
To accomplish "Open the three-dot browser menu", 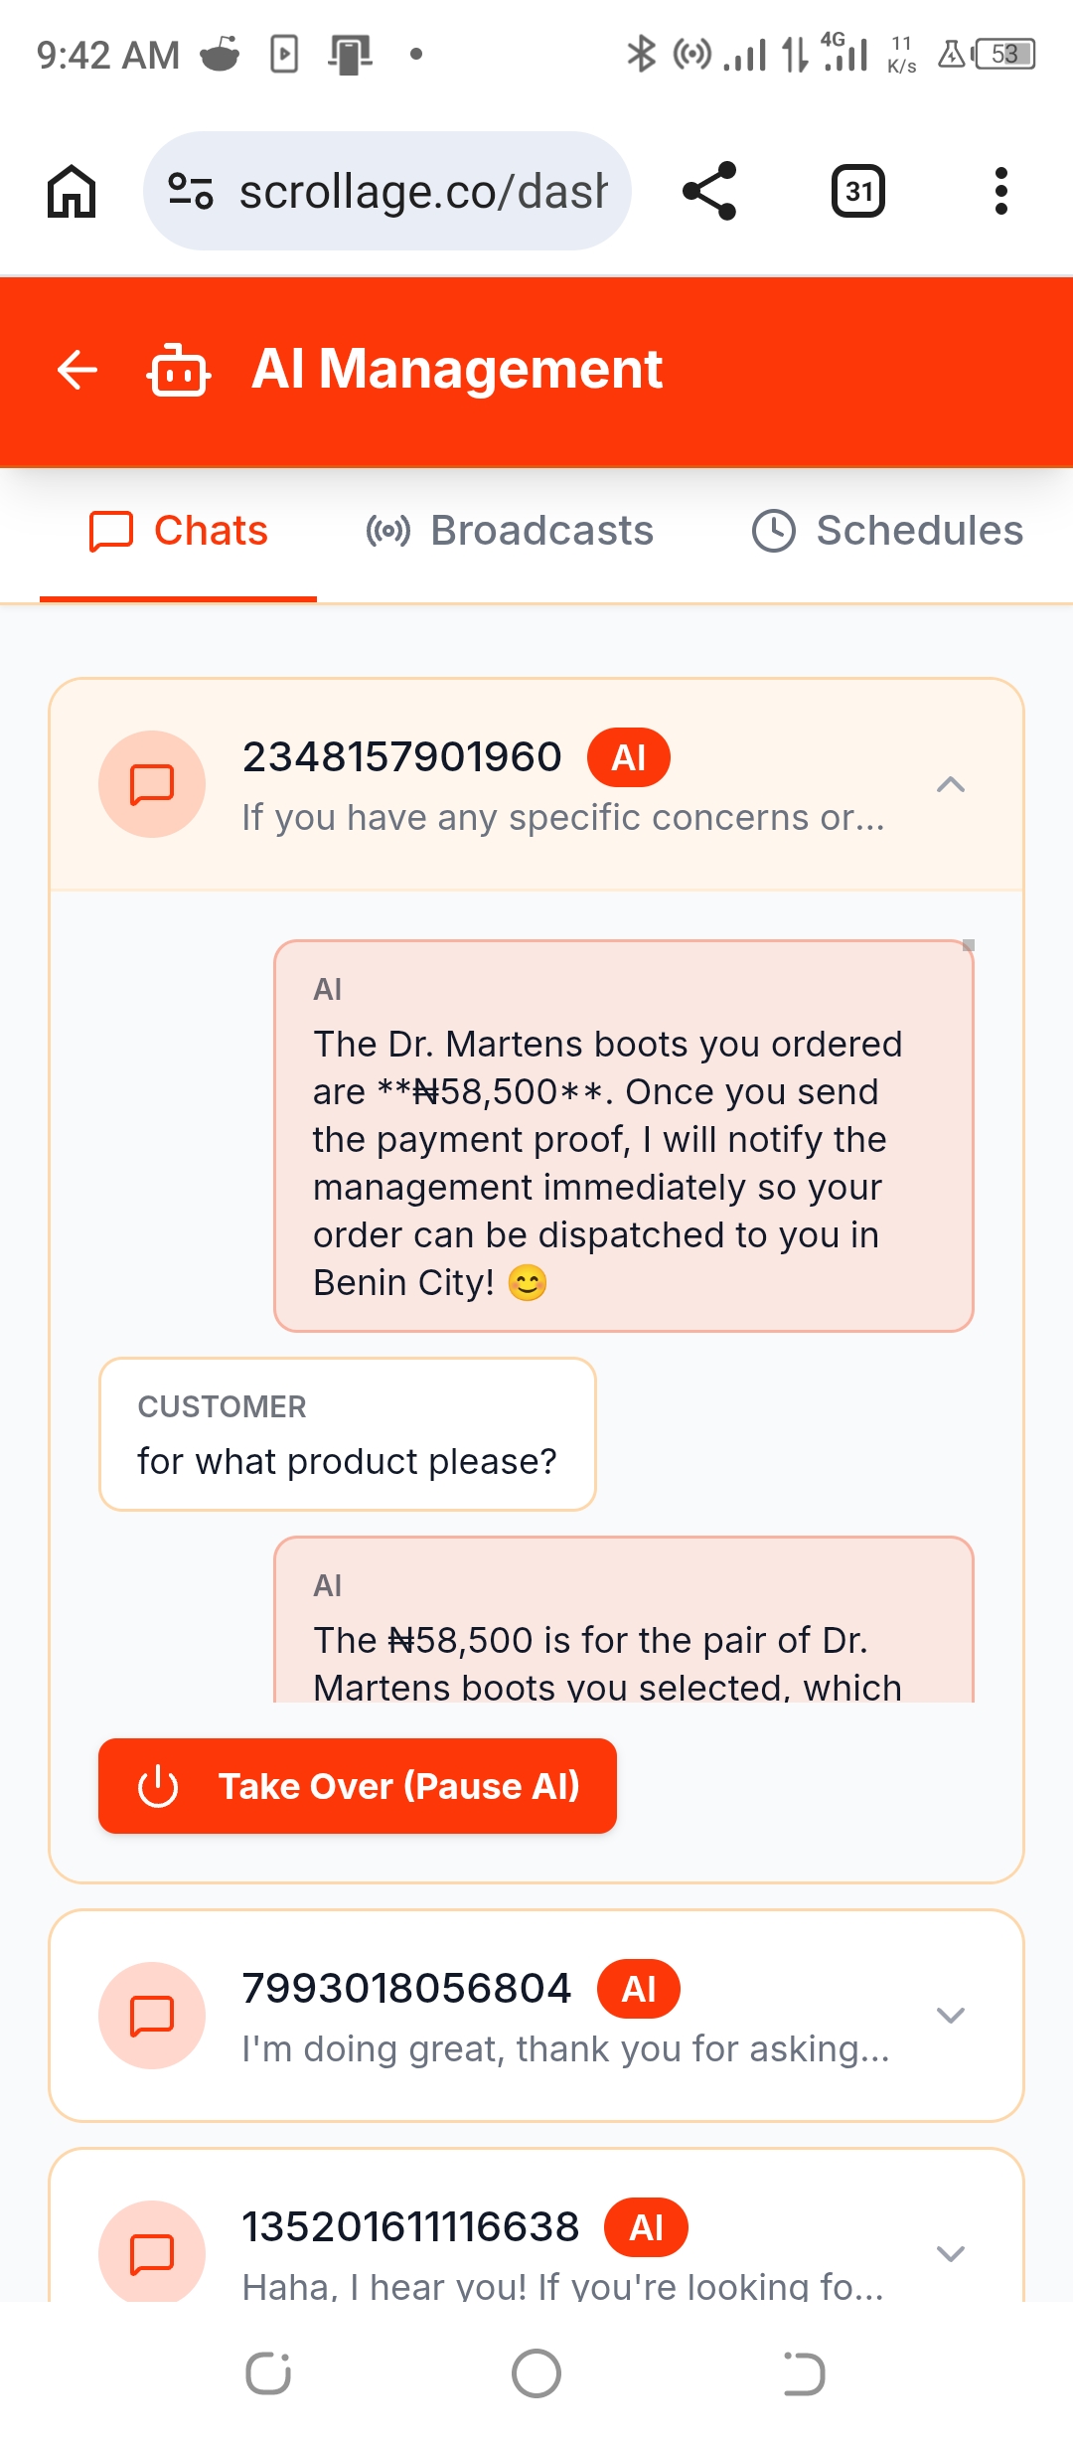I will coord(1000,191).
